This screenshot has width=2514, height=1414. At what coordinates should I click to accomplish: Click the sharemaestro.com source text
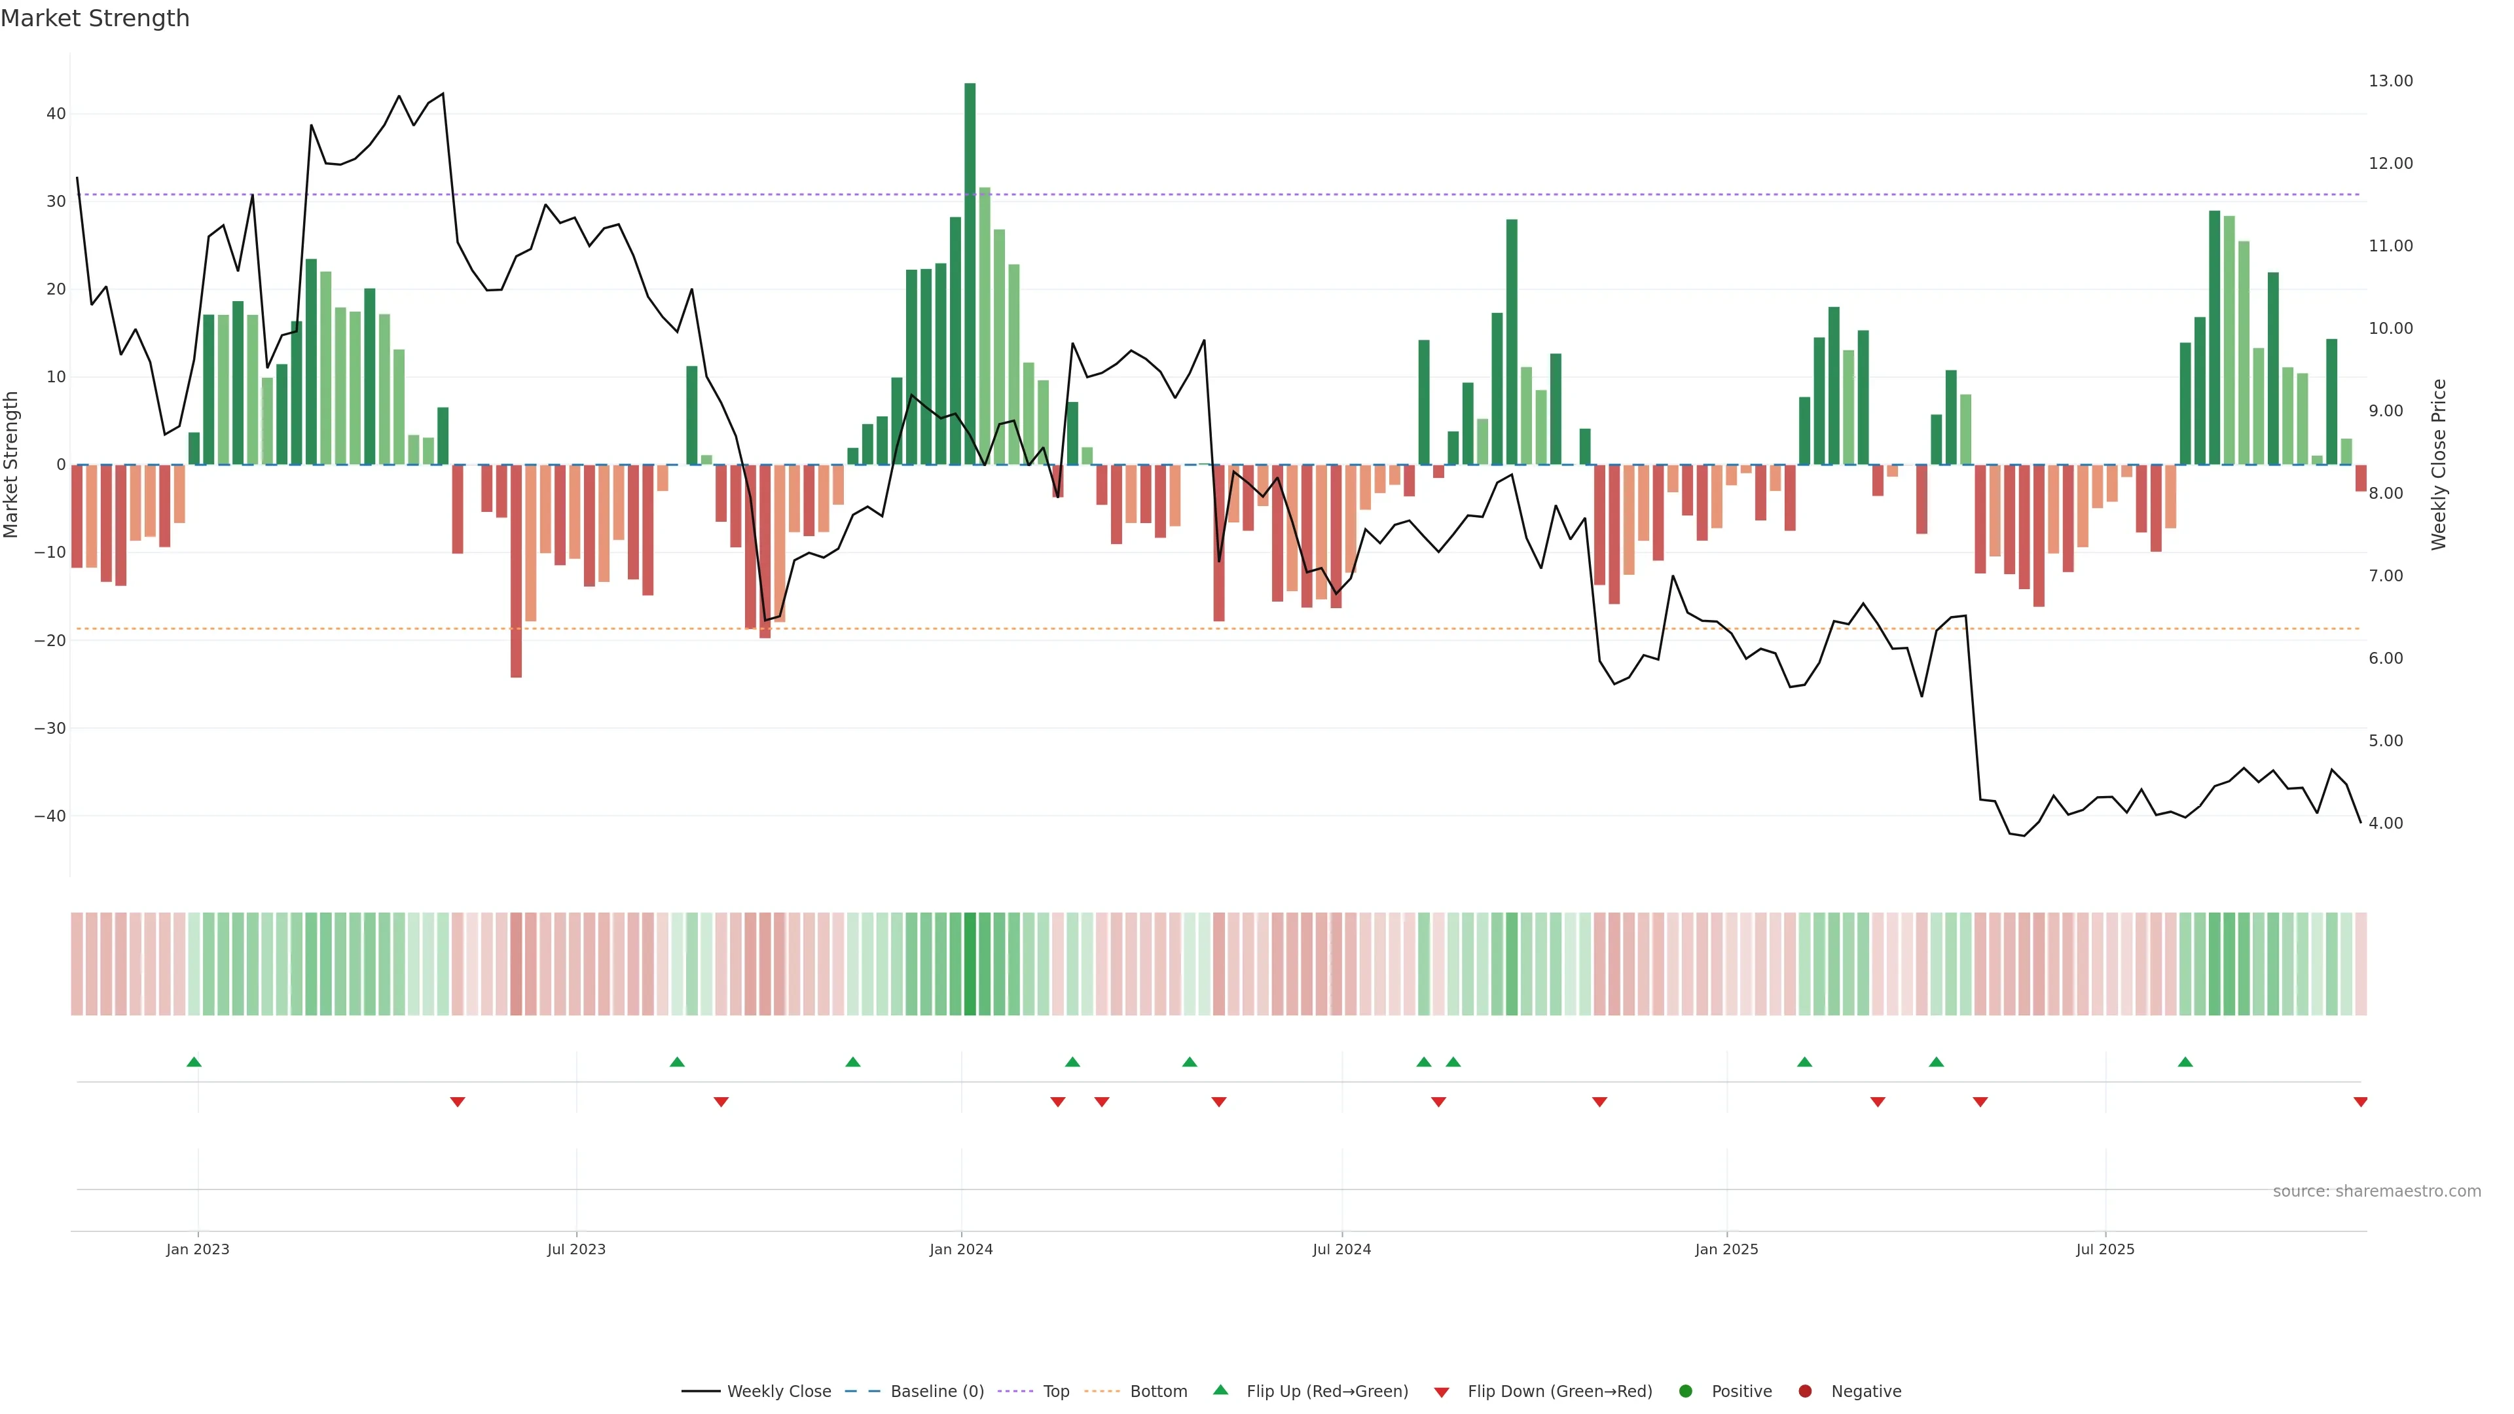coord(2377,1191)
